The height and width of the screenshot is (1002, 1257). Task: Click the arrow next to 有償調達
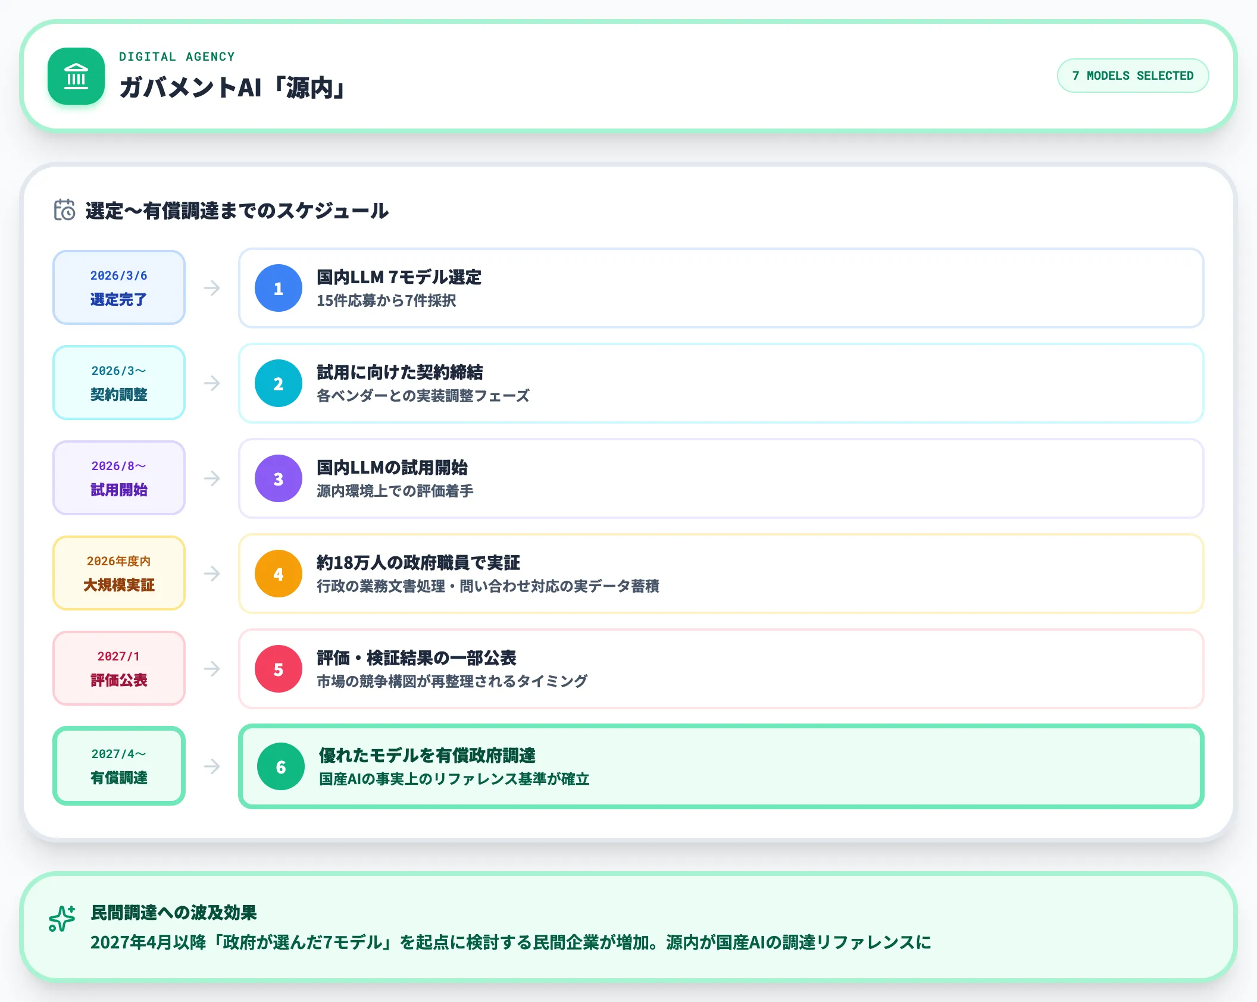212,766
